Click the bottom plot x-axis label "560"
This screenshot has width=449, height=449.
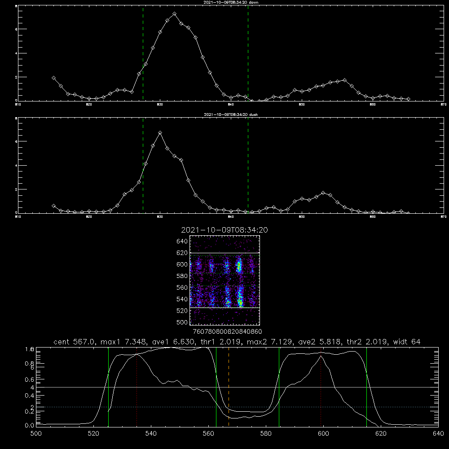point(208,434)
